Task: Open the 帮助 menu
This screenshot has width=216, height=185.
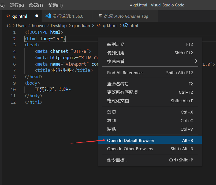Action: tap(55, 5)
